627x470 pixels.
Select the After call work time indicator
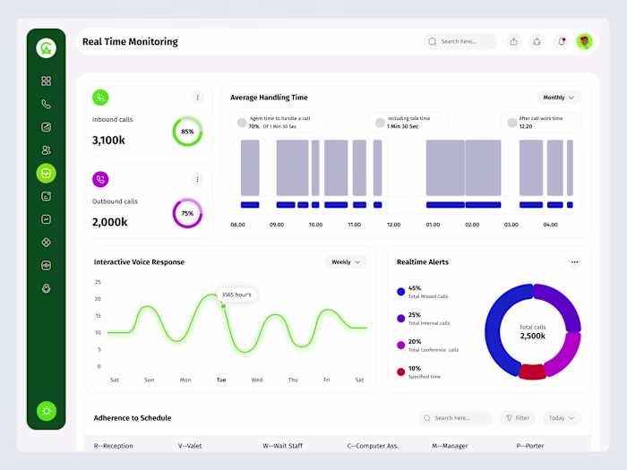[x=512, y=123]
